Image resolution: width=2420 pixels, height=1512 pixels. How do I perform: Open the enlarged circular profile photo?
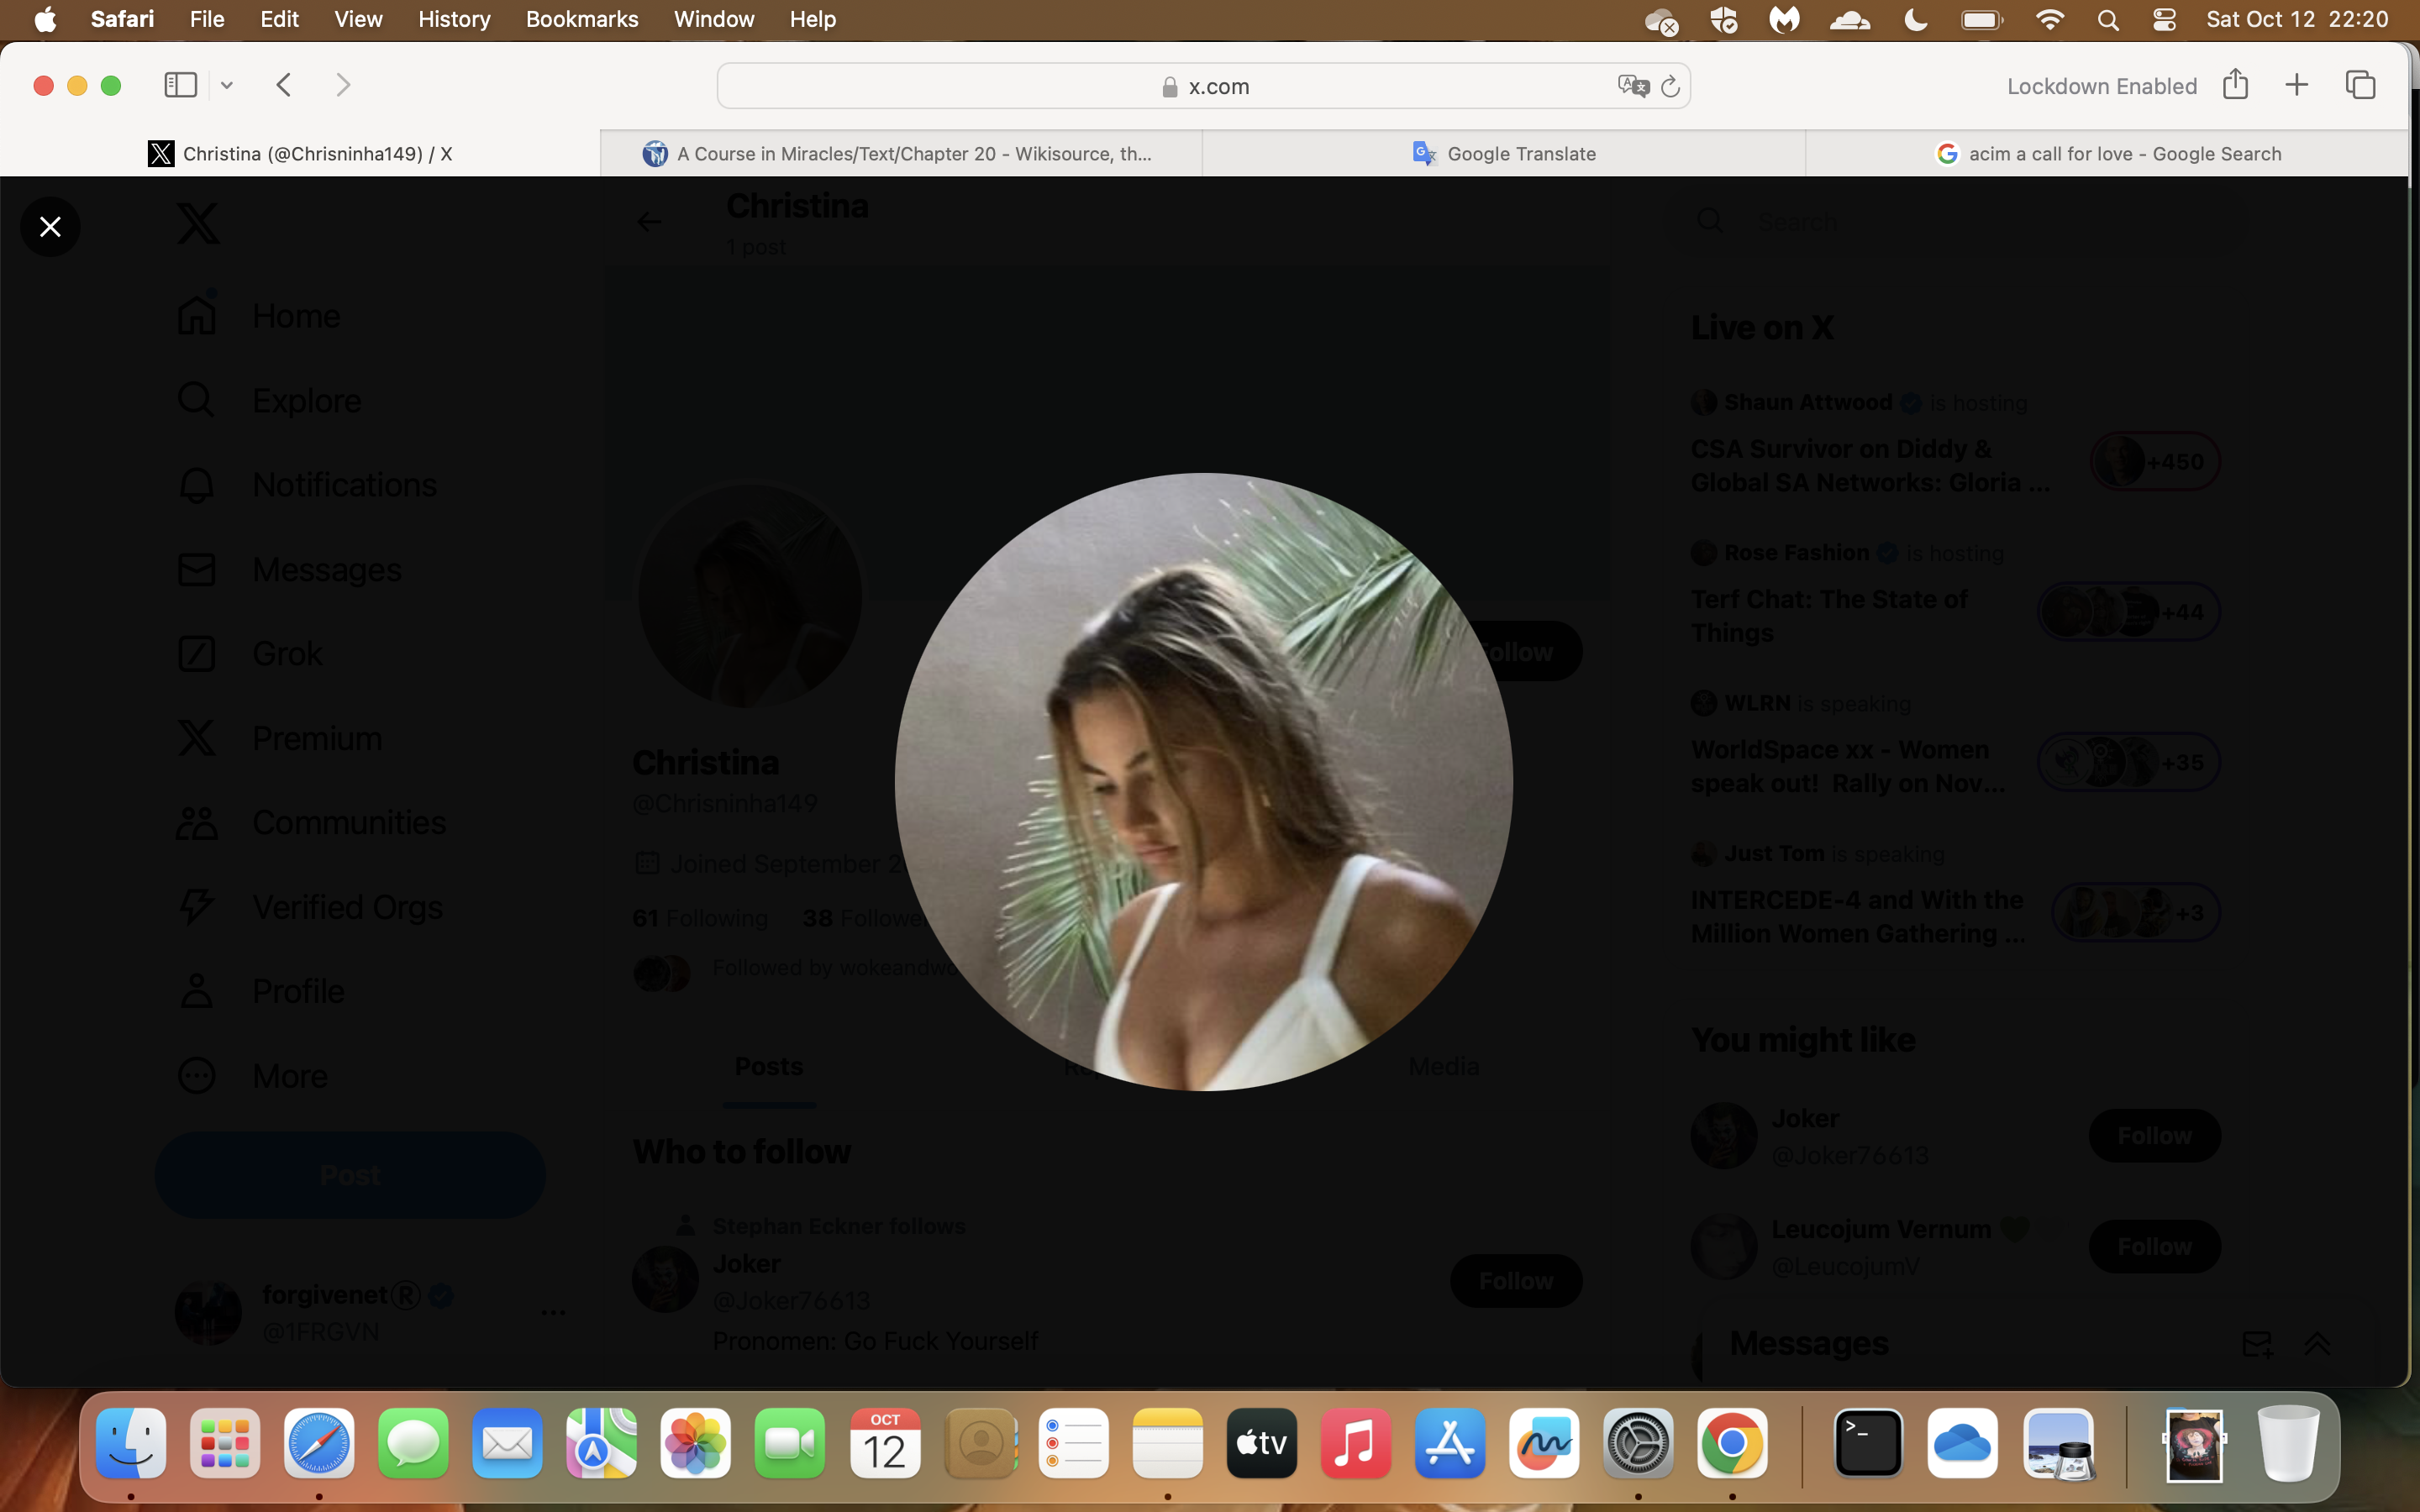pos(1203,782)
